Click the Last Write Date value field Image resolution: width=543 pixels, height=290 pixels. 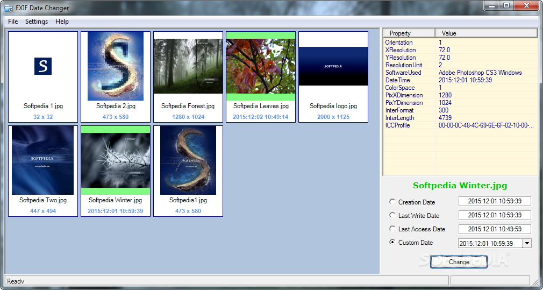click(495, 215)
